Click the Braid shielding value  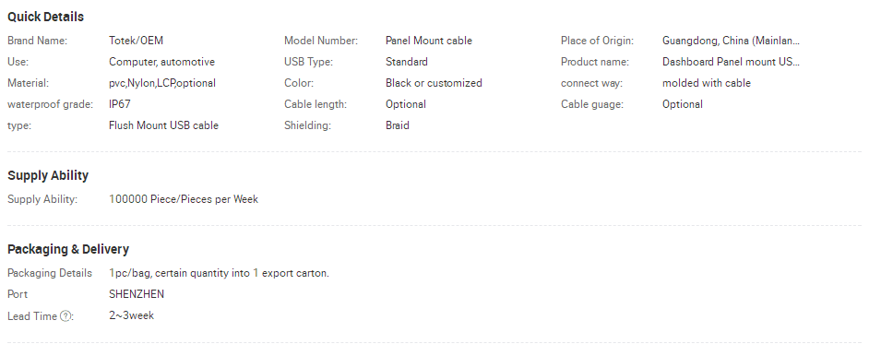pyautogui.click(x=398, y=125)
